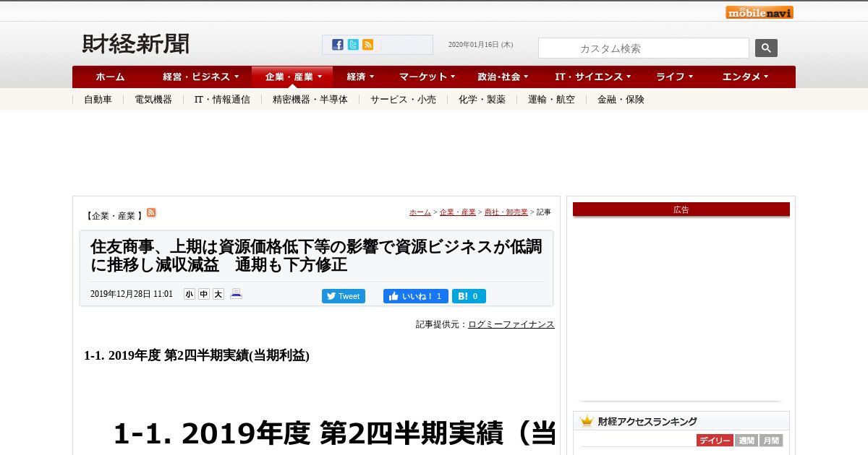Expand the エンタメ menu
The height and width of the screenshot is (455, 868).
point(745,77)
